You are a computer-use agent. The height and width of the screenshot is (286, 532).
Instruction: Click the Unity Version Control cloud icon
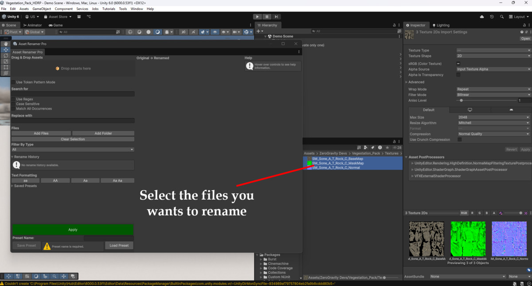pyautogui.click(x=482, y=16)
